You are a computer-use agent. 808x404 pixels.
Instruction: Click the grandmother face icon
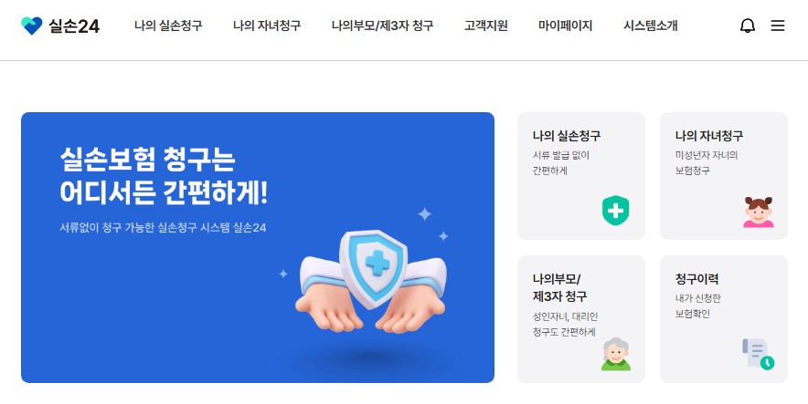[616, 354]
